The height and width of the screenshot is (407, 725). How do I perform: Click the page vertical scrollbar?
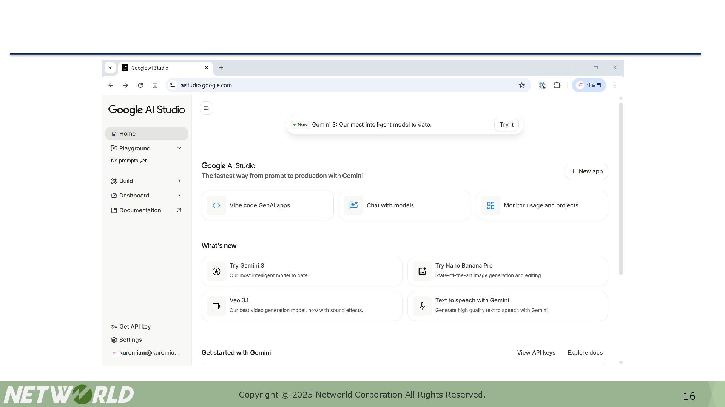621,188
